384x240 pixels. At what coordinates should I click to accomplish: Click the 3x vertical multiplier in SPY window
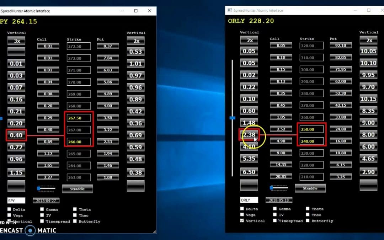16,41
